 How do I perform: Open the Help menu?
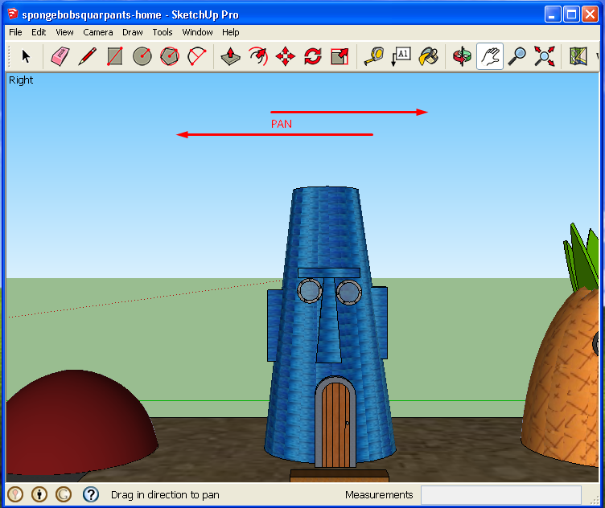click(230, 32)
